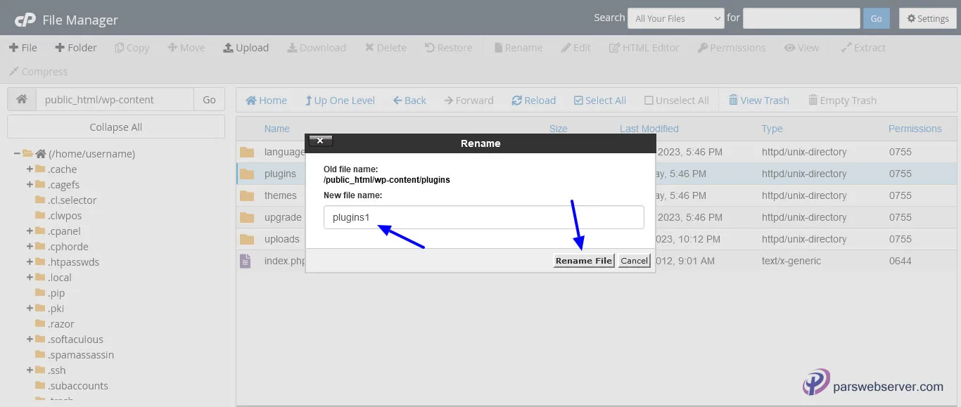Close the Rename dialog with X
This screenshot has width=961, height=407.
pos(320,141)
